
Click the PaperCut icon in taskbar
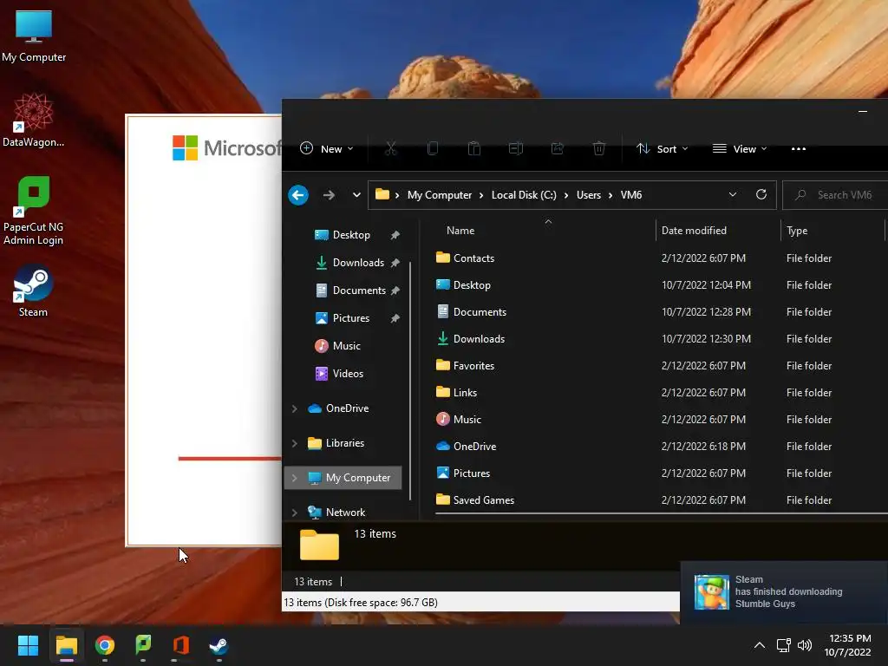(x=143, y=645)
